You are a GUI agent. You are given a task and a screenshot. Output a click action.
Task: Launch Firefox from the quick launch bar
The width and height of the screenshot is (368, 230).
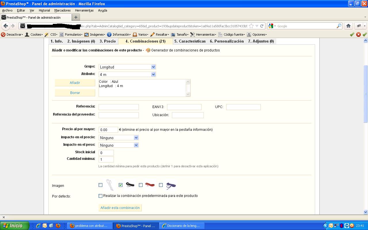(x=58, y=226)
